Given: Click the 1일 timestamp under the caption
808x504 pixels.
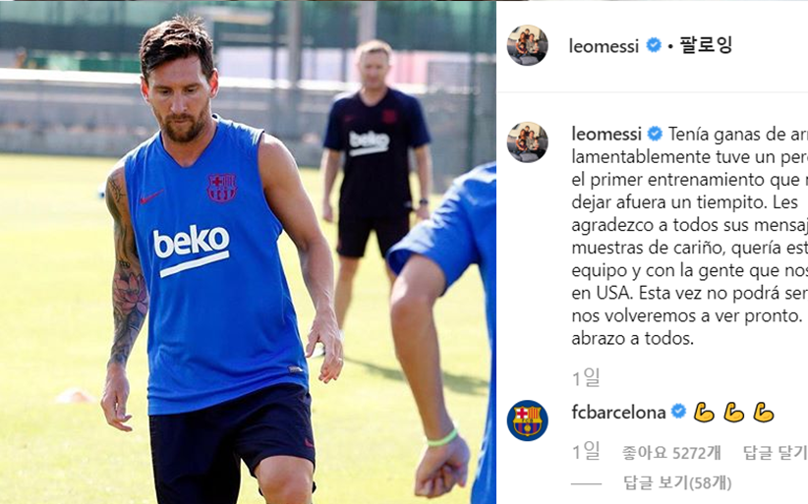Looking at the screenshot, I should (586, 378).
